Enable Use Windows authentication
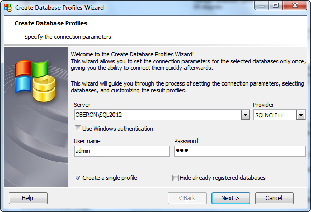The image size is (311, 212). tap(78, 129)
